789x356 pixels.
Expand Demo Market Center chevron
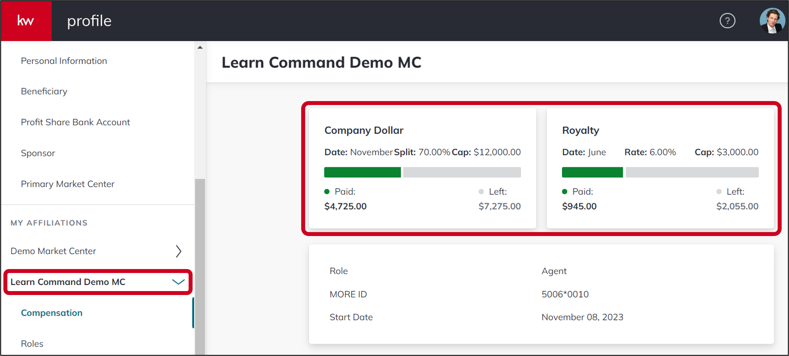(x=179, y=251)
